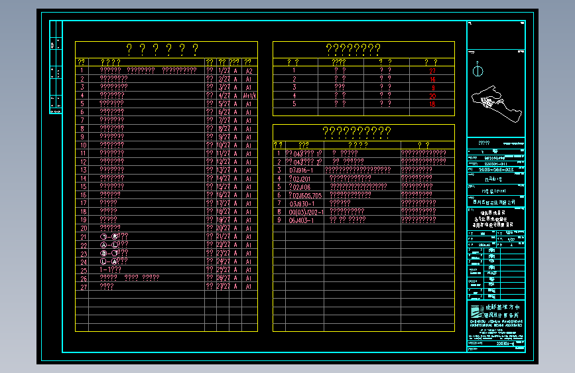This screenshot has height=373, width=575.
Task: Click the 'A1+1/4' size cell
Action: (249, 96)
